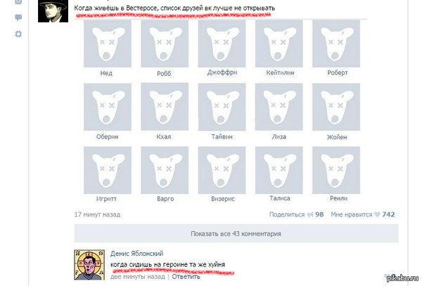Open the 17 минут назад timestamp
Viewport: 422px width, 286px height.
[x=98, y=214]
